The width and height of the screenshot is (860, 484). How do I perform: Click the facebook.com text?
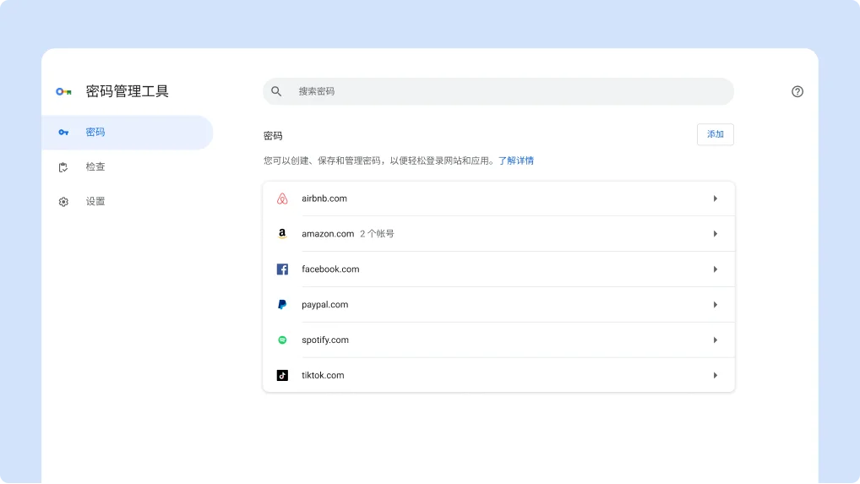(330, 269)
